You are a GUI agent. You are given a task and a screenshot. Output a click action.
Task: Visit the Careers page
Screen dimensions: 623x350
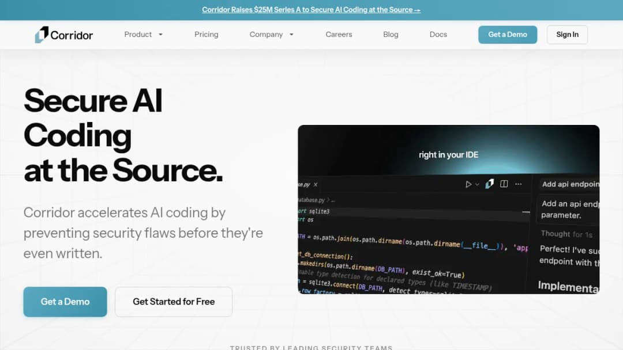pyautogui.click(x=339, y=35)
